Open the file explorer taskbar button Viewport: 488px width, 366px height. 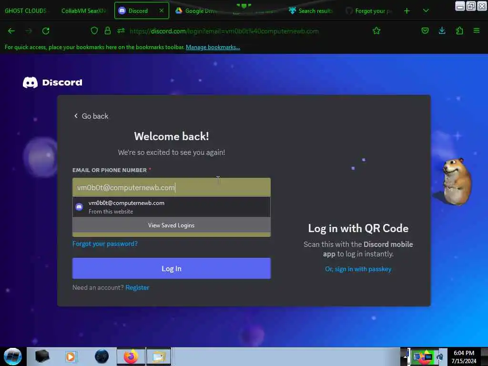point(159,356)
